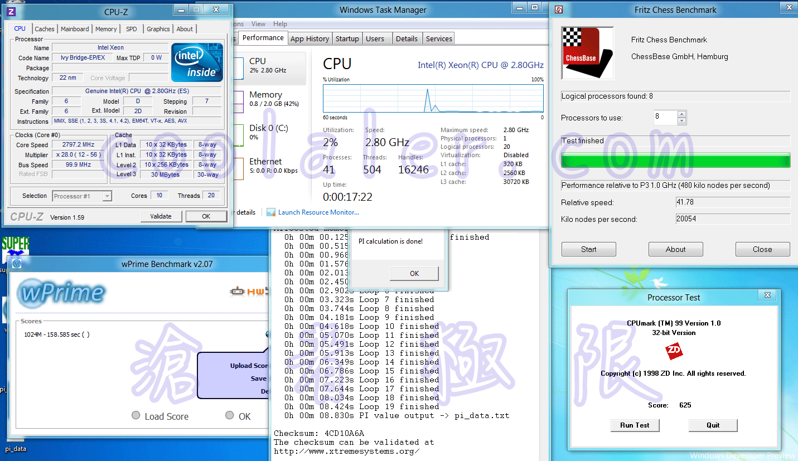Click the xtremesystems.org URL text in Super PI
This screenshot has width=798, height=461.
(347, 451)
